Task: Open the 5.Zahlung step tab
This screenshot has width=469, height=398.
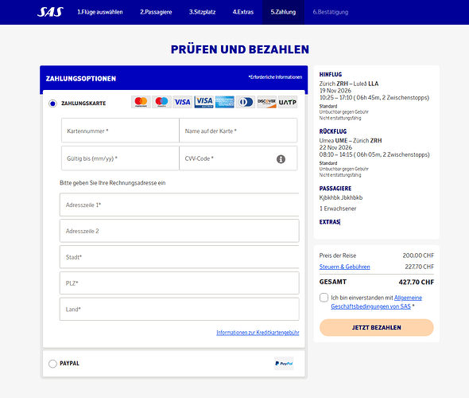Action: (x=283, y=12)
